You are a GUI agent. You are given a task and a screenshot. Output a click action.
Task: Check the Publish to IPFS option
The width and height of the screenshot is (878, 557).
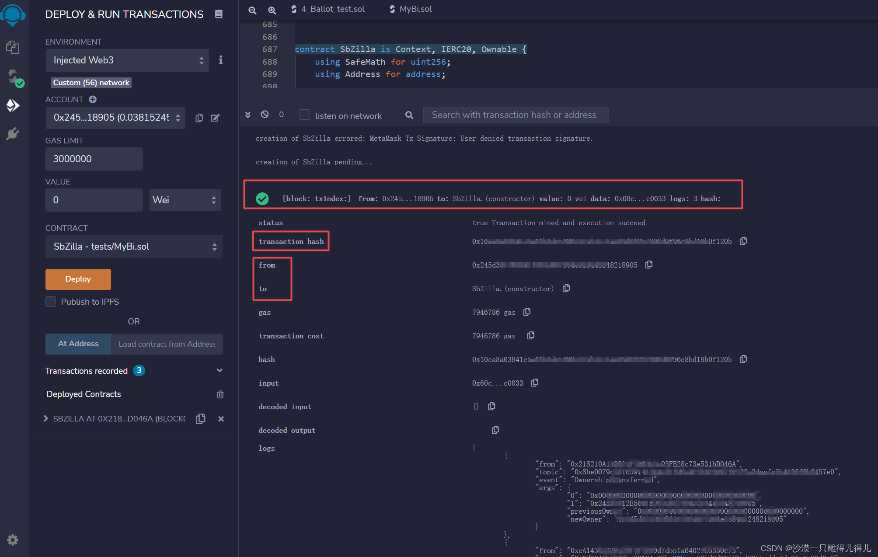[51, 302]
